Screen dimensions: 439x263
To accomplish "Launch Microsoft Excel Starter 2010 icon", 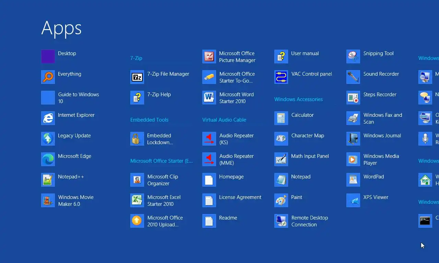I will [137, 200].
